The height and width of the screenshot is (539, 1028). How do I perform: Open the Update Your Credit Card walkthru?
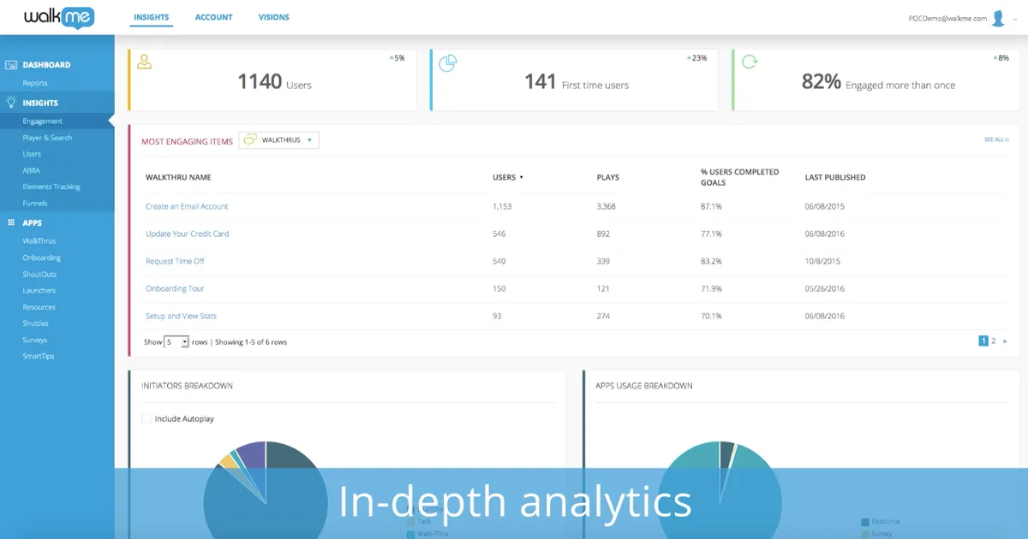[188, 234]
